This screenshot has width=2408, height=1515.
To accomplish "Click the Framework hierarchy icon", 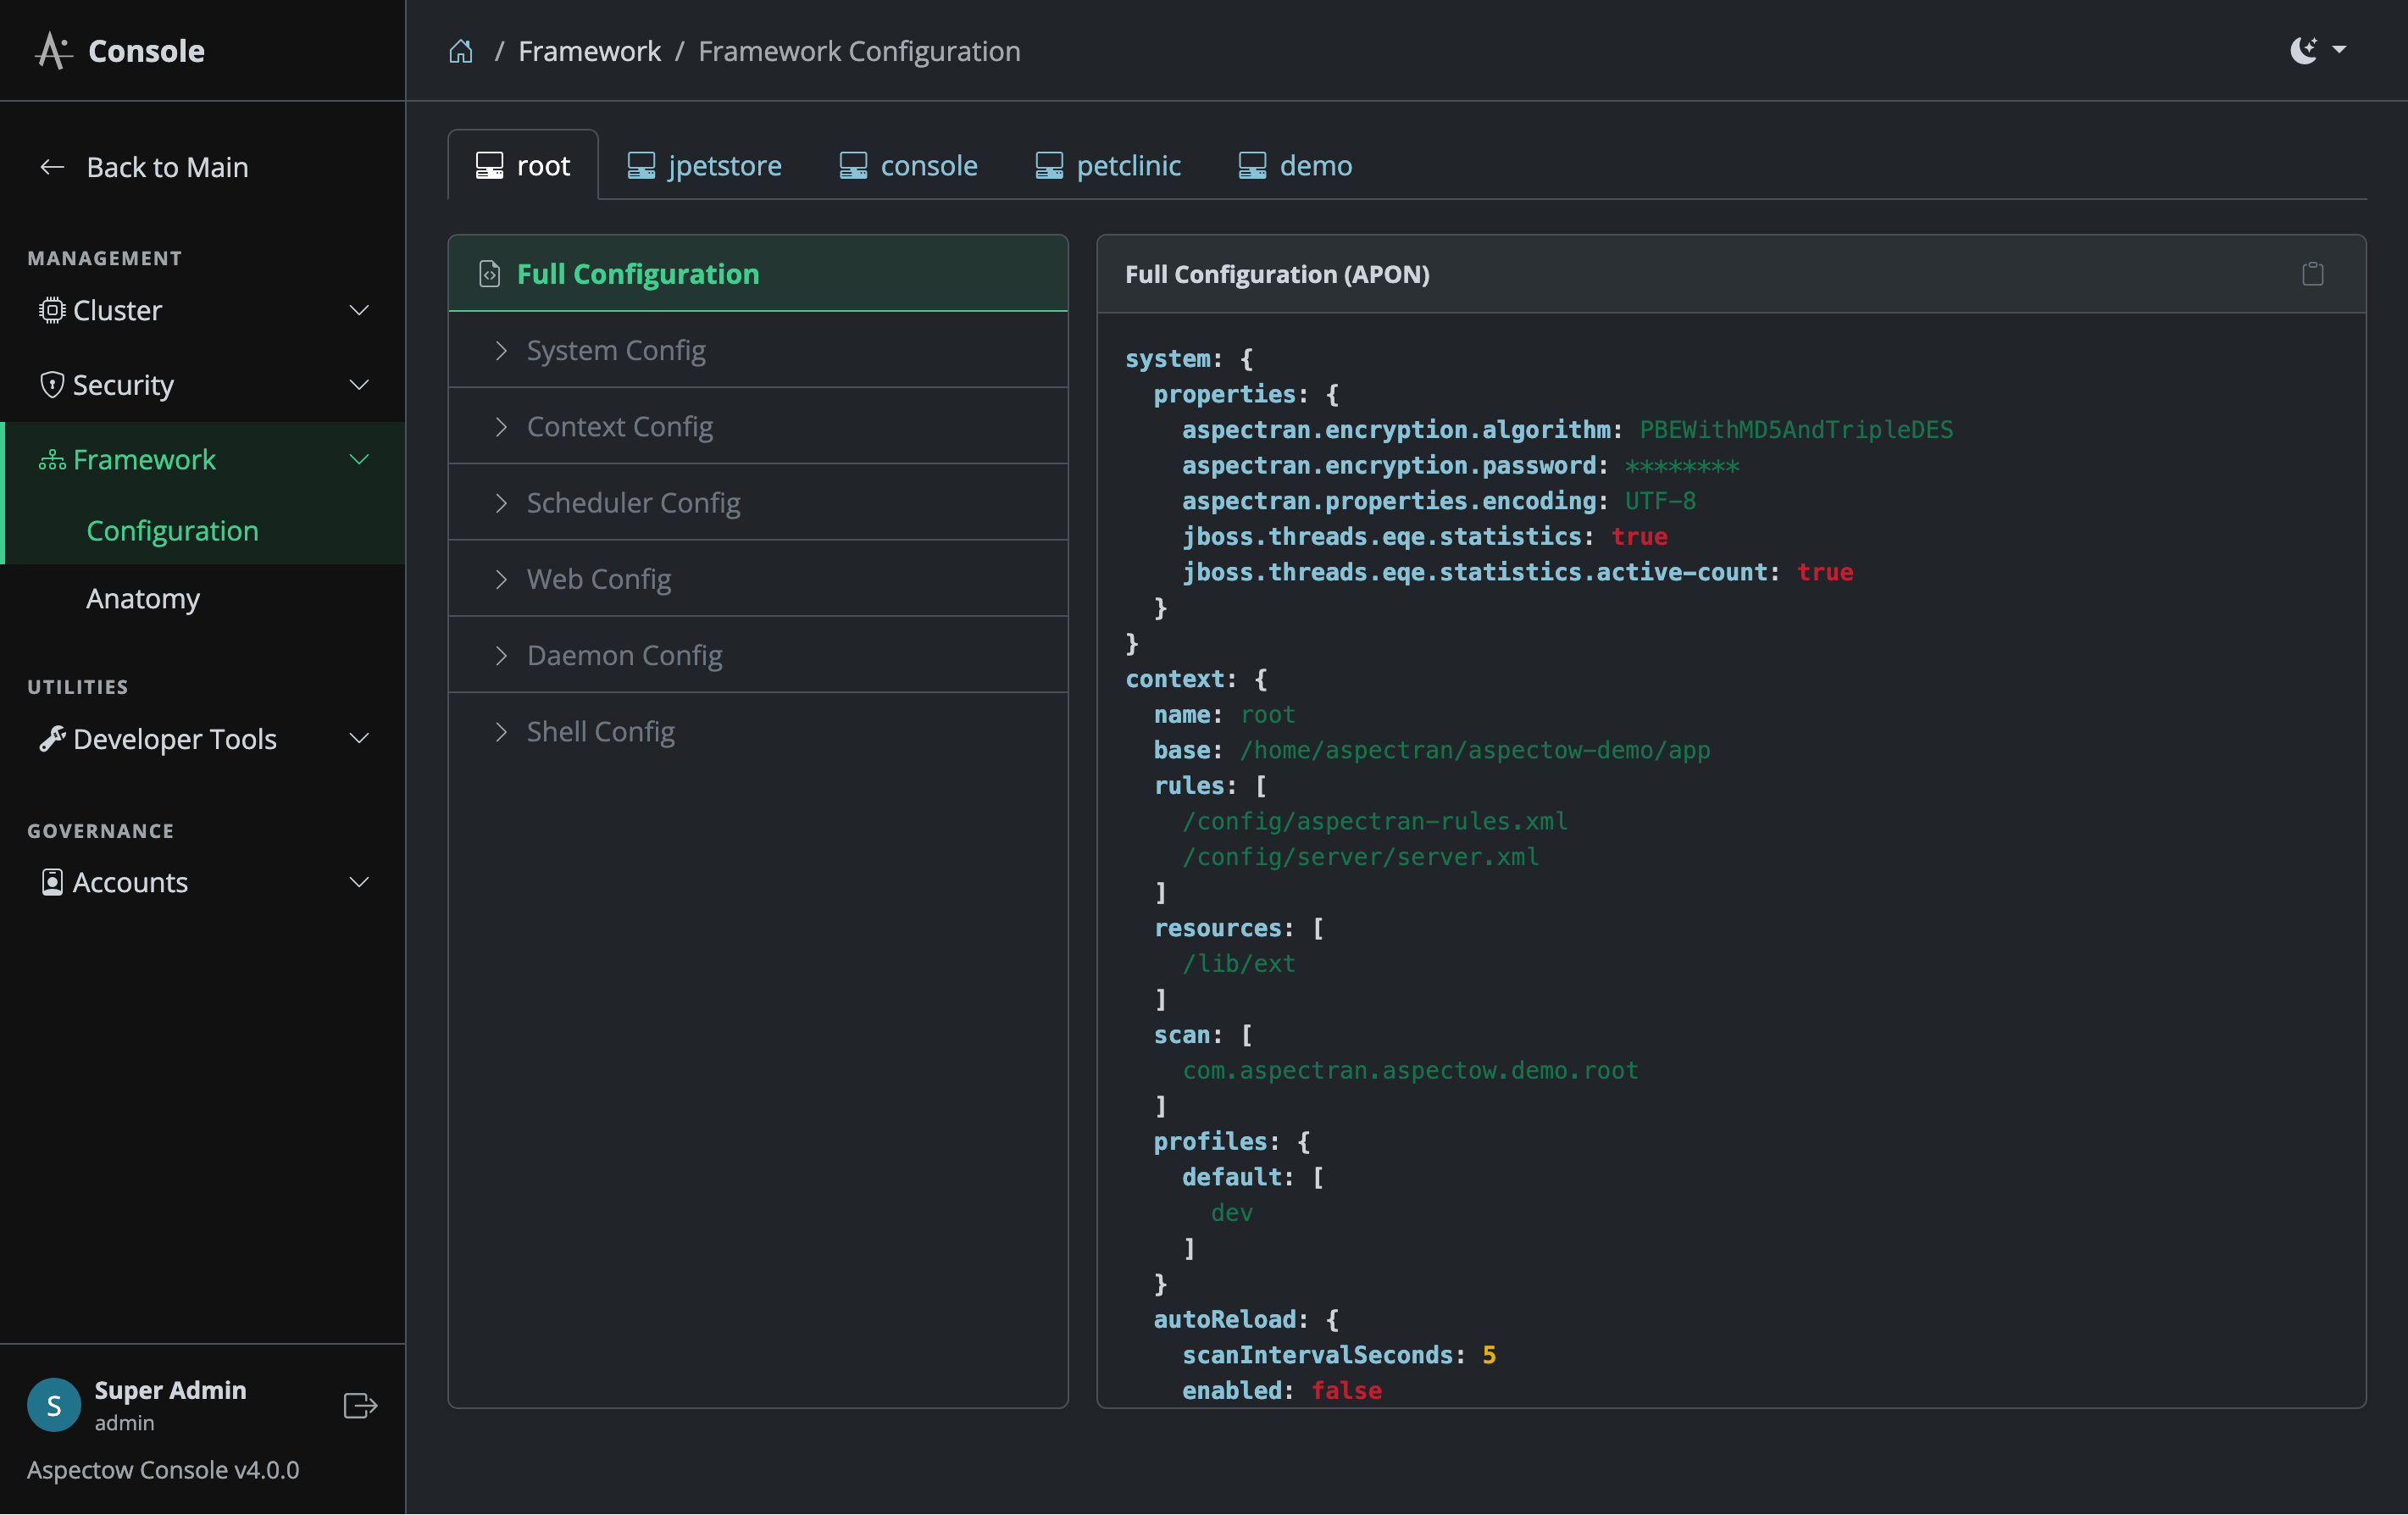I will (x=52, y=460).
